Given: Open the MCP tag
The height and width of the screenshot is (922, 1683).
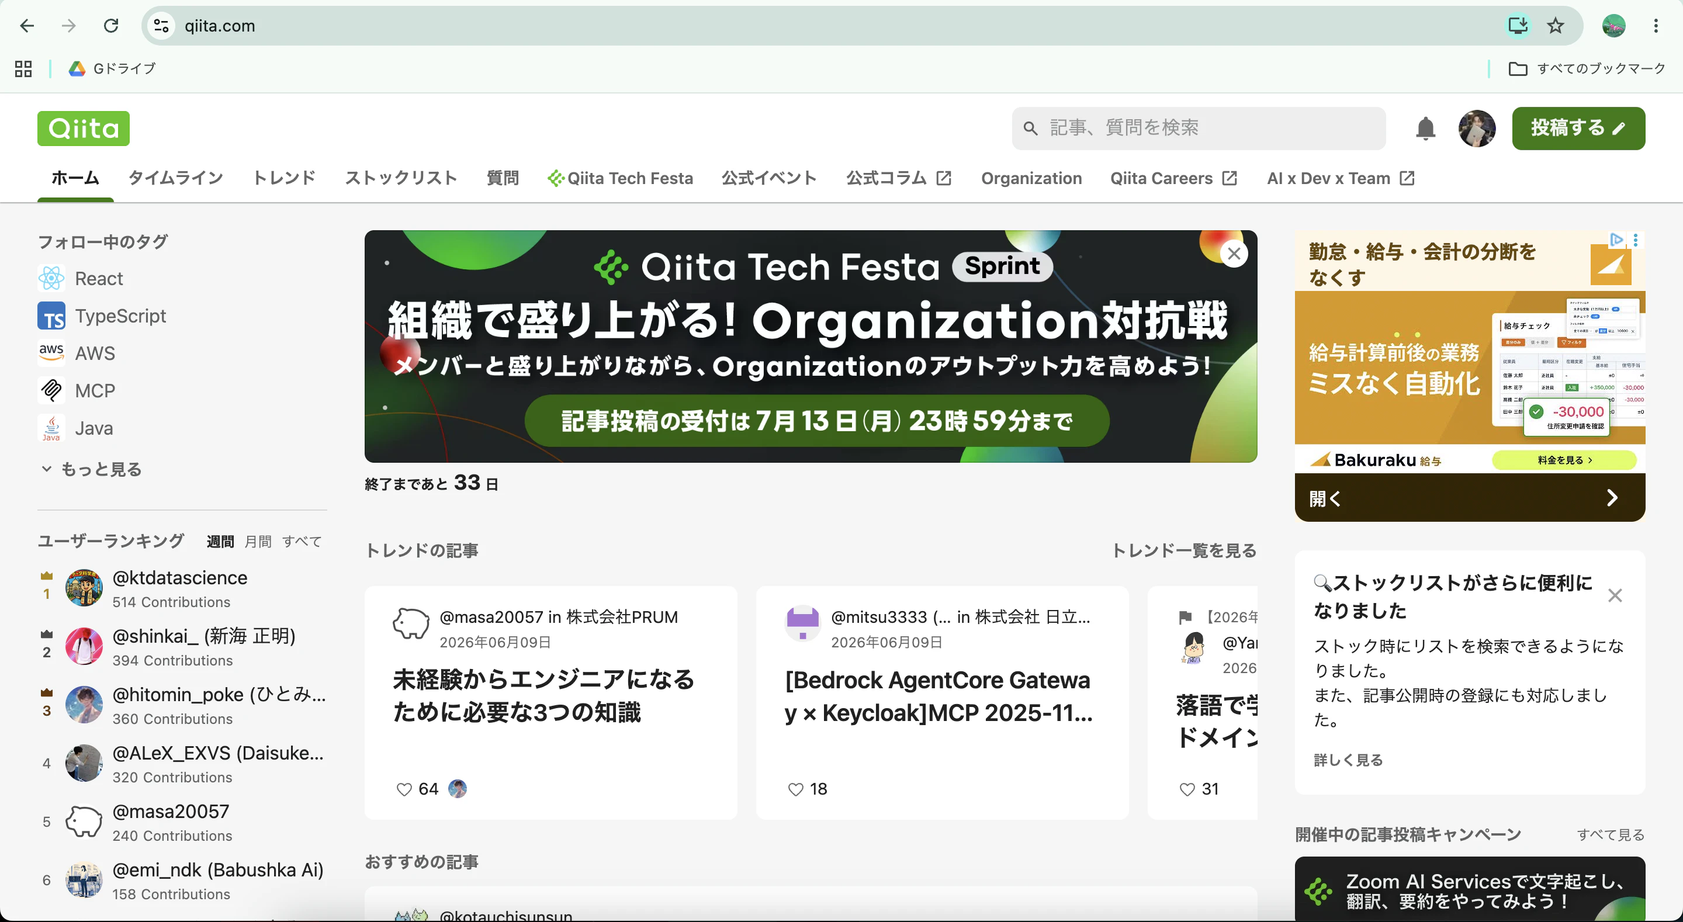Looking at the screenshot, I should pos(77,390).
